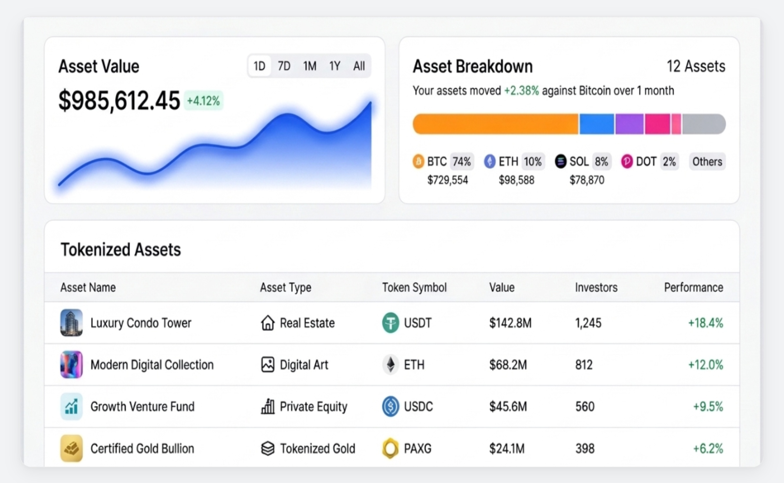Switch chart to 1Y range
The height and width of the screenshot is (483, 784).
[x=335, y=66]
